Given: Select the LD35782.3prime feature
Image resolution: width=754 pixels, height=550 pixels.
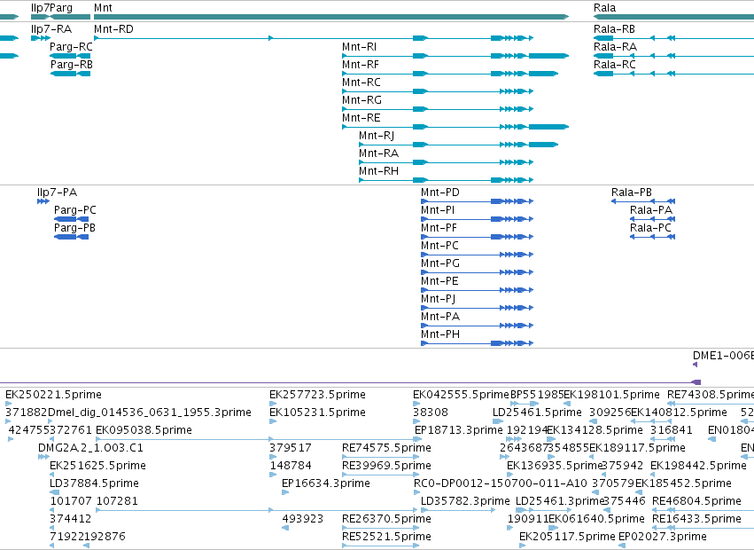Looking at the screenshot, I should pyautogui.click(x=465, y=501).
